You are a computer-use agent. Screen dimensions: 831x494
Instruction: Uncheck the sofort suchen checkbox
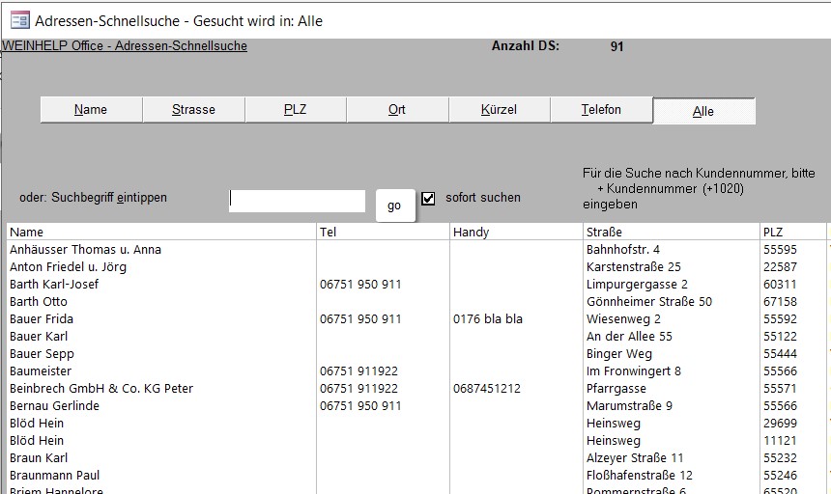pyautogui.click(x=429, y=198)
